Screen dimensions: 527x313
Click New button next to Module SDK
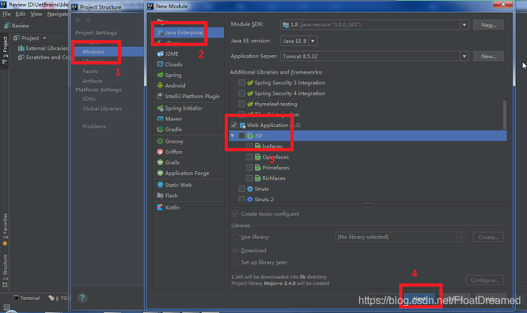pyautogui.click(x=488, y=25)
